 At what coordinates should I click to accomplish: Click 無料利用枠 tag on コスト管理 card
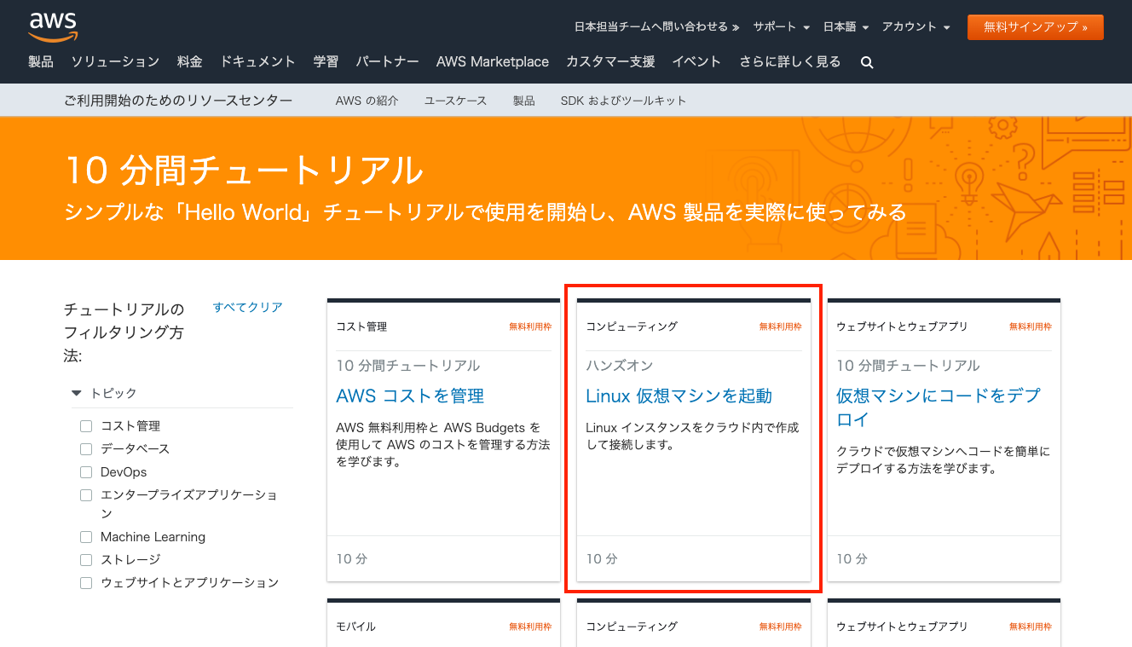tap(530, 326)
